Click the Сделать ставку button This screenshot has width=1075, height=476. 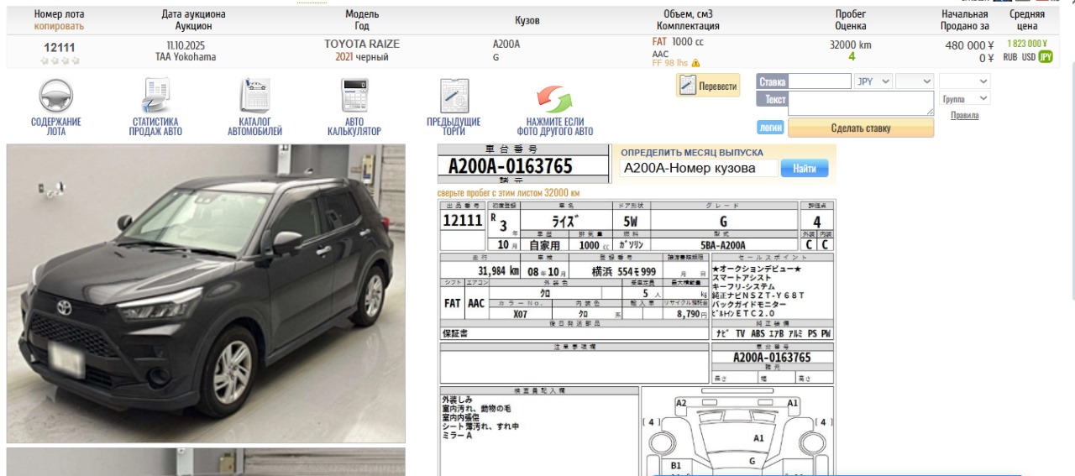[861, 128]
